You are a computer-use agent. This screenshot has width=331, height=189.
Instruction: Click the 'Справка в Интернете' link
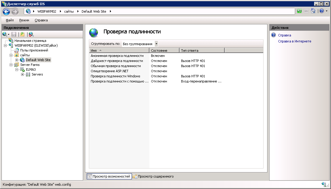click(294, 41)
